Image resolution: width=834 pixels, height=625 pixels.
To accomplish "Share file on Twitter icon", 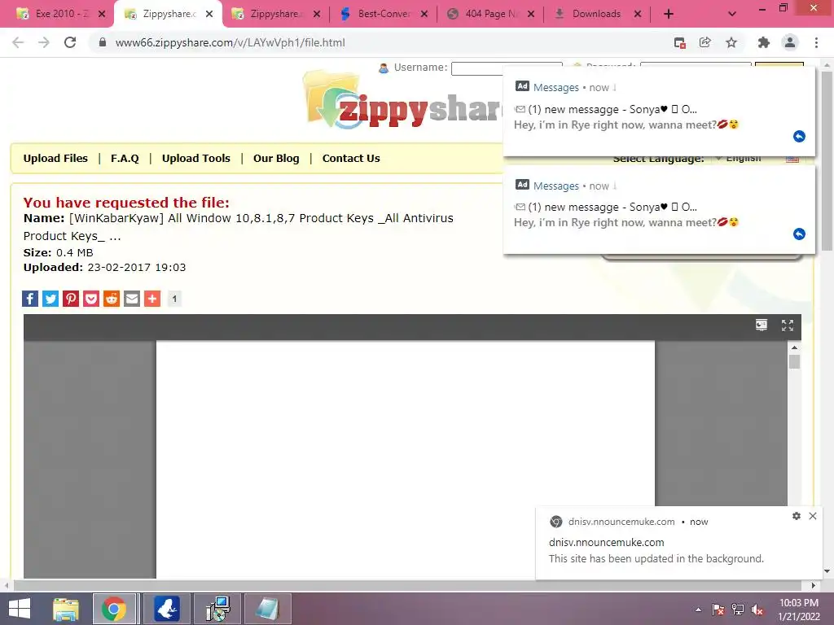I will click(x=50, y=299).
